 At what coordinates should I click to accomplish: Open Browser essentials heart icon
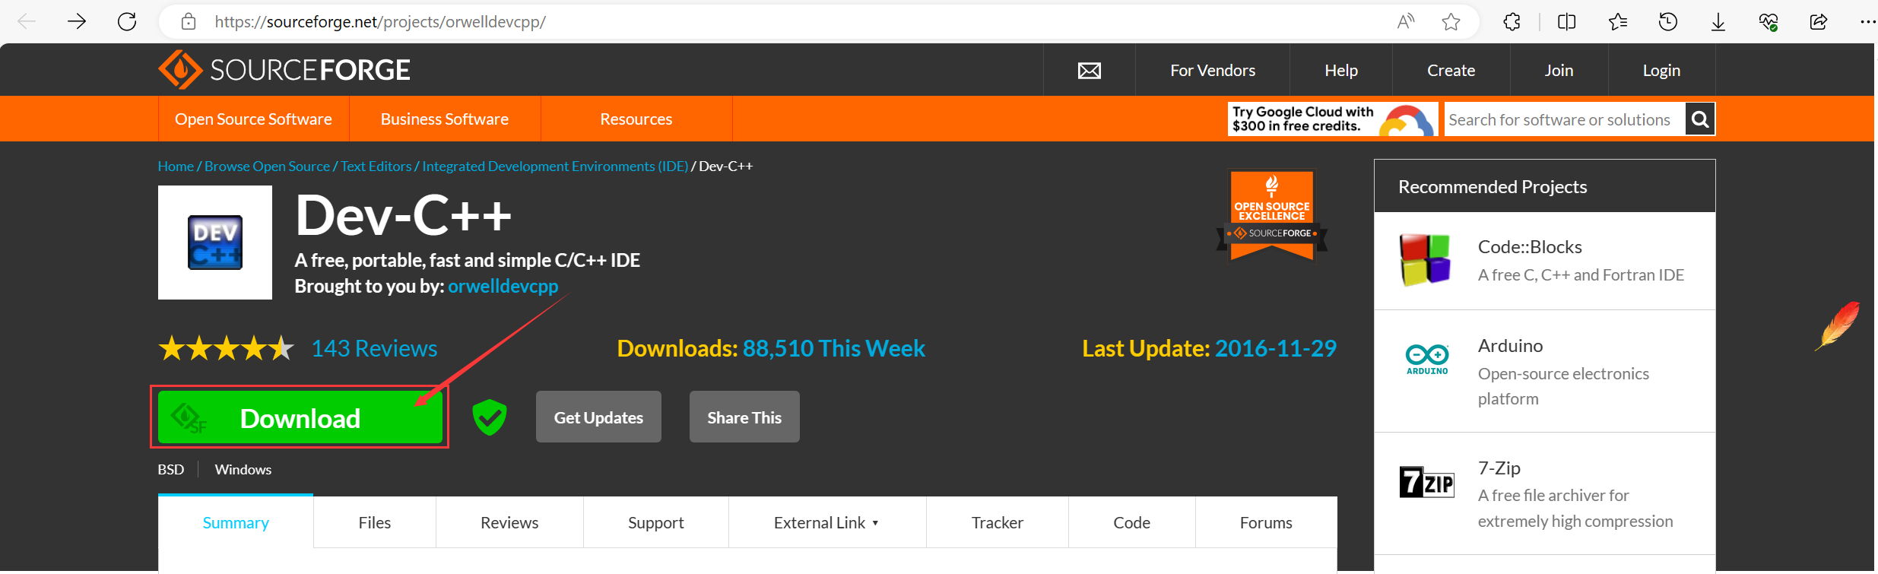(x=1769, y=22)
